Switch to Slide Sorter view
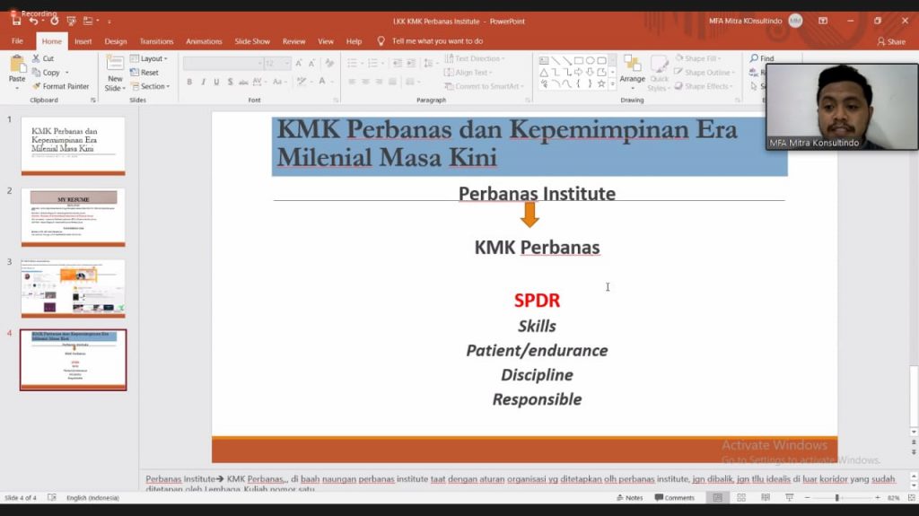The image size is (919, 516). (x=741, y=498)
